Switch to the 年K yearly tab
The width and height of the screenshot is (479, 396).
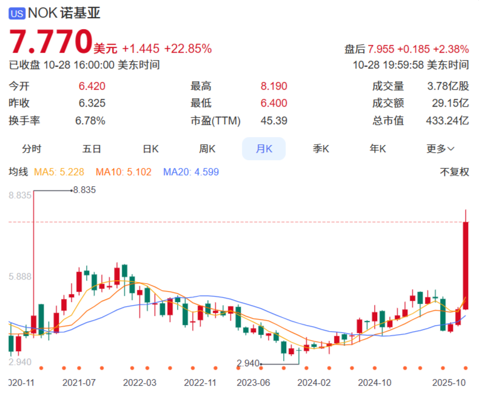pos(378,149)
